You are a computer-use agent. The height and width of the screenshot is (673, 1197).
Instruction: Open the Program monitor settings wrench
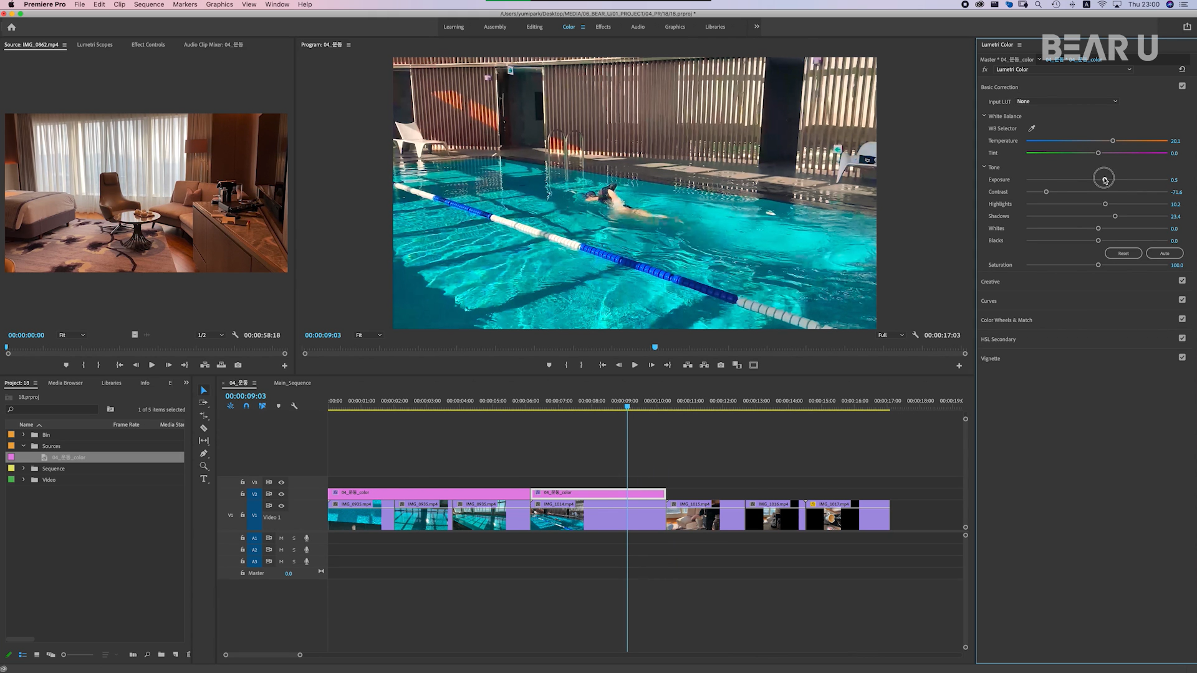tap(915, 335)
